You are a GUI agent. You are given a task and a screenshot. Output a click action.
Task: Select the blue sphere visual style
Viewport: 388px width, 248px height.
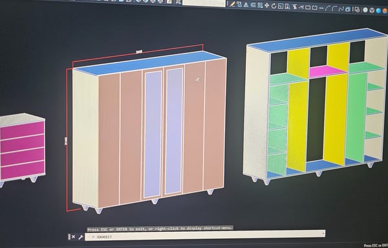coord(378,10)
